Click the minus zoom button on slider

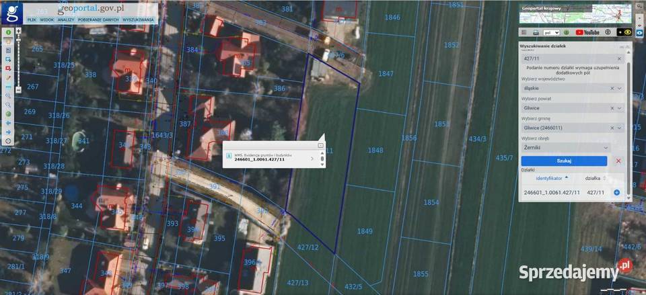[x=19, y=89]
